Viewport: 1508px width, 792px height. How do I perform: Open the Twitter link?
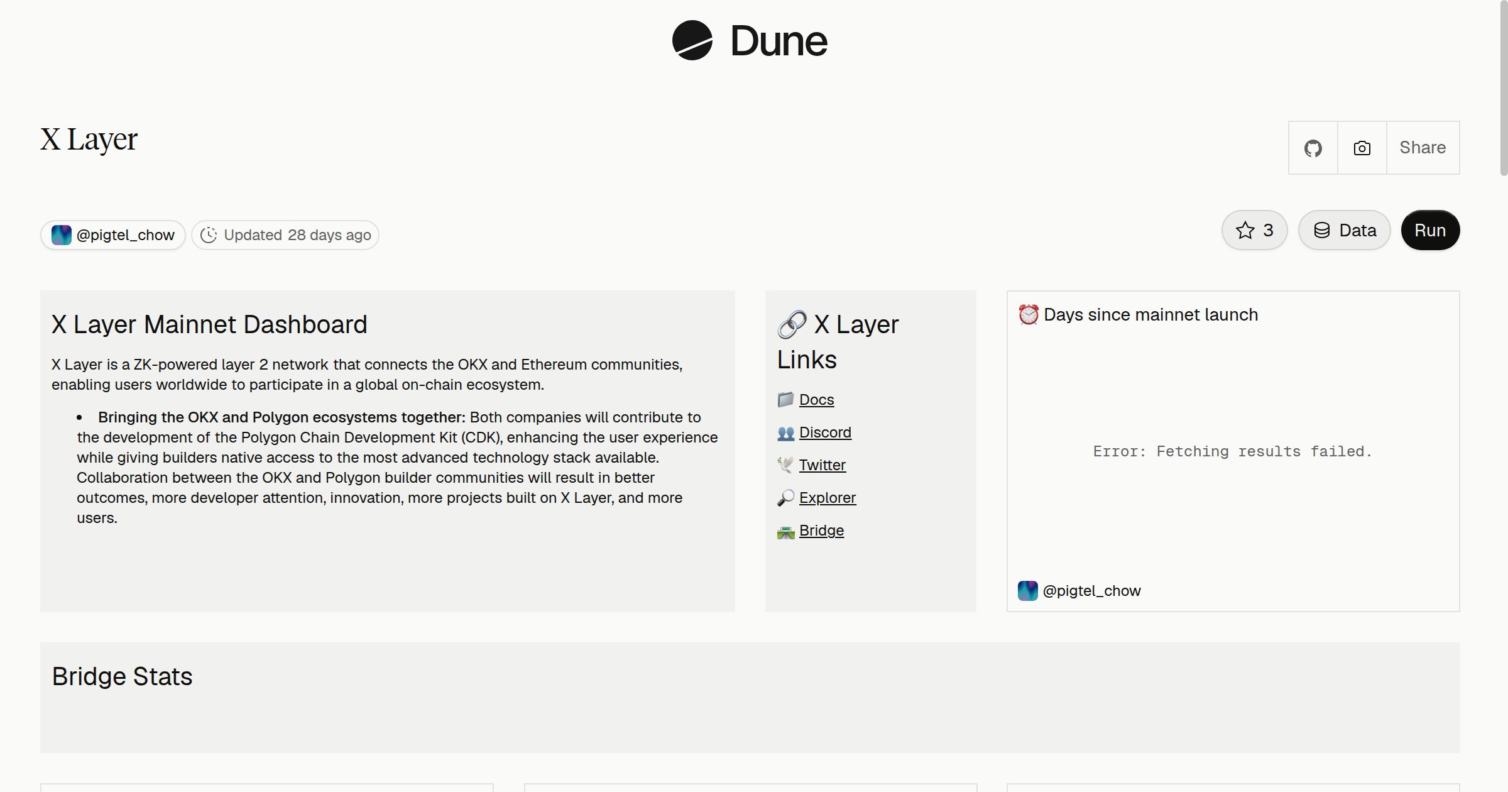[822, 465]
